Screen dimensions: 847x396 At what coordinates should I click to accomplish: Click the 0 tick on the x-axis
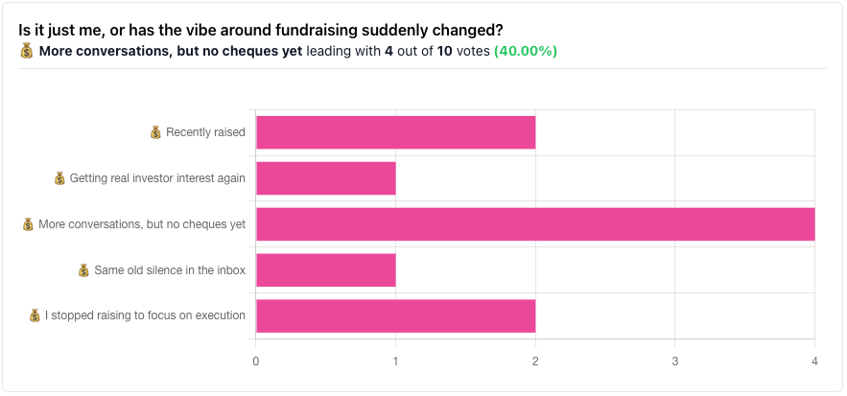click(x=256, y=361)
